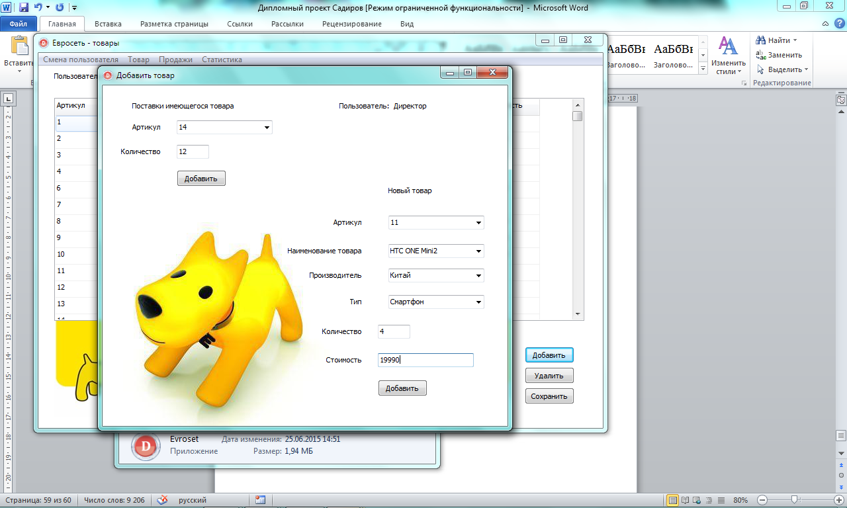Select row 9 in the Артикул table

[76, 237]
